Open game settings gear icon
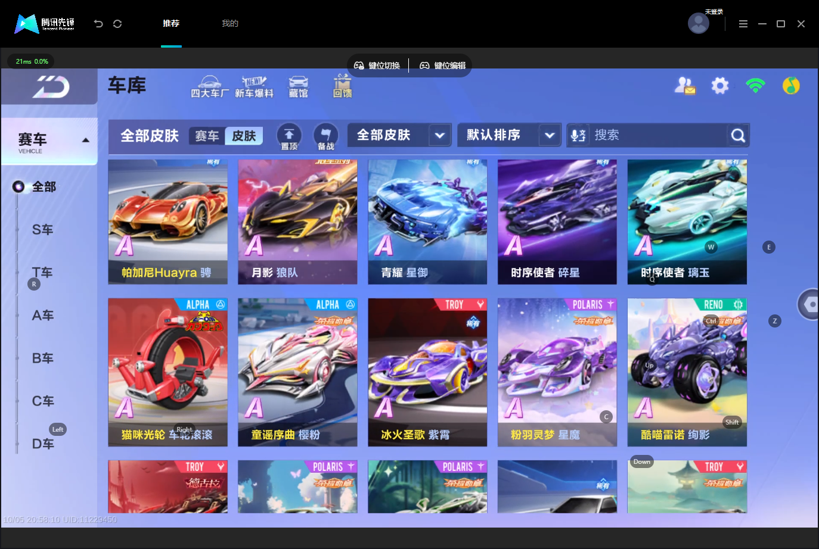Viewport: 819px width, 549px height. click(720, 86)
